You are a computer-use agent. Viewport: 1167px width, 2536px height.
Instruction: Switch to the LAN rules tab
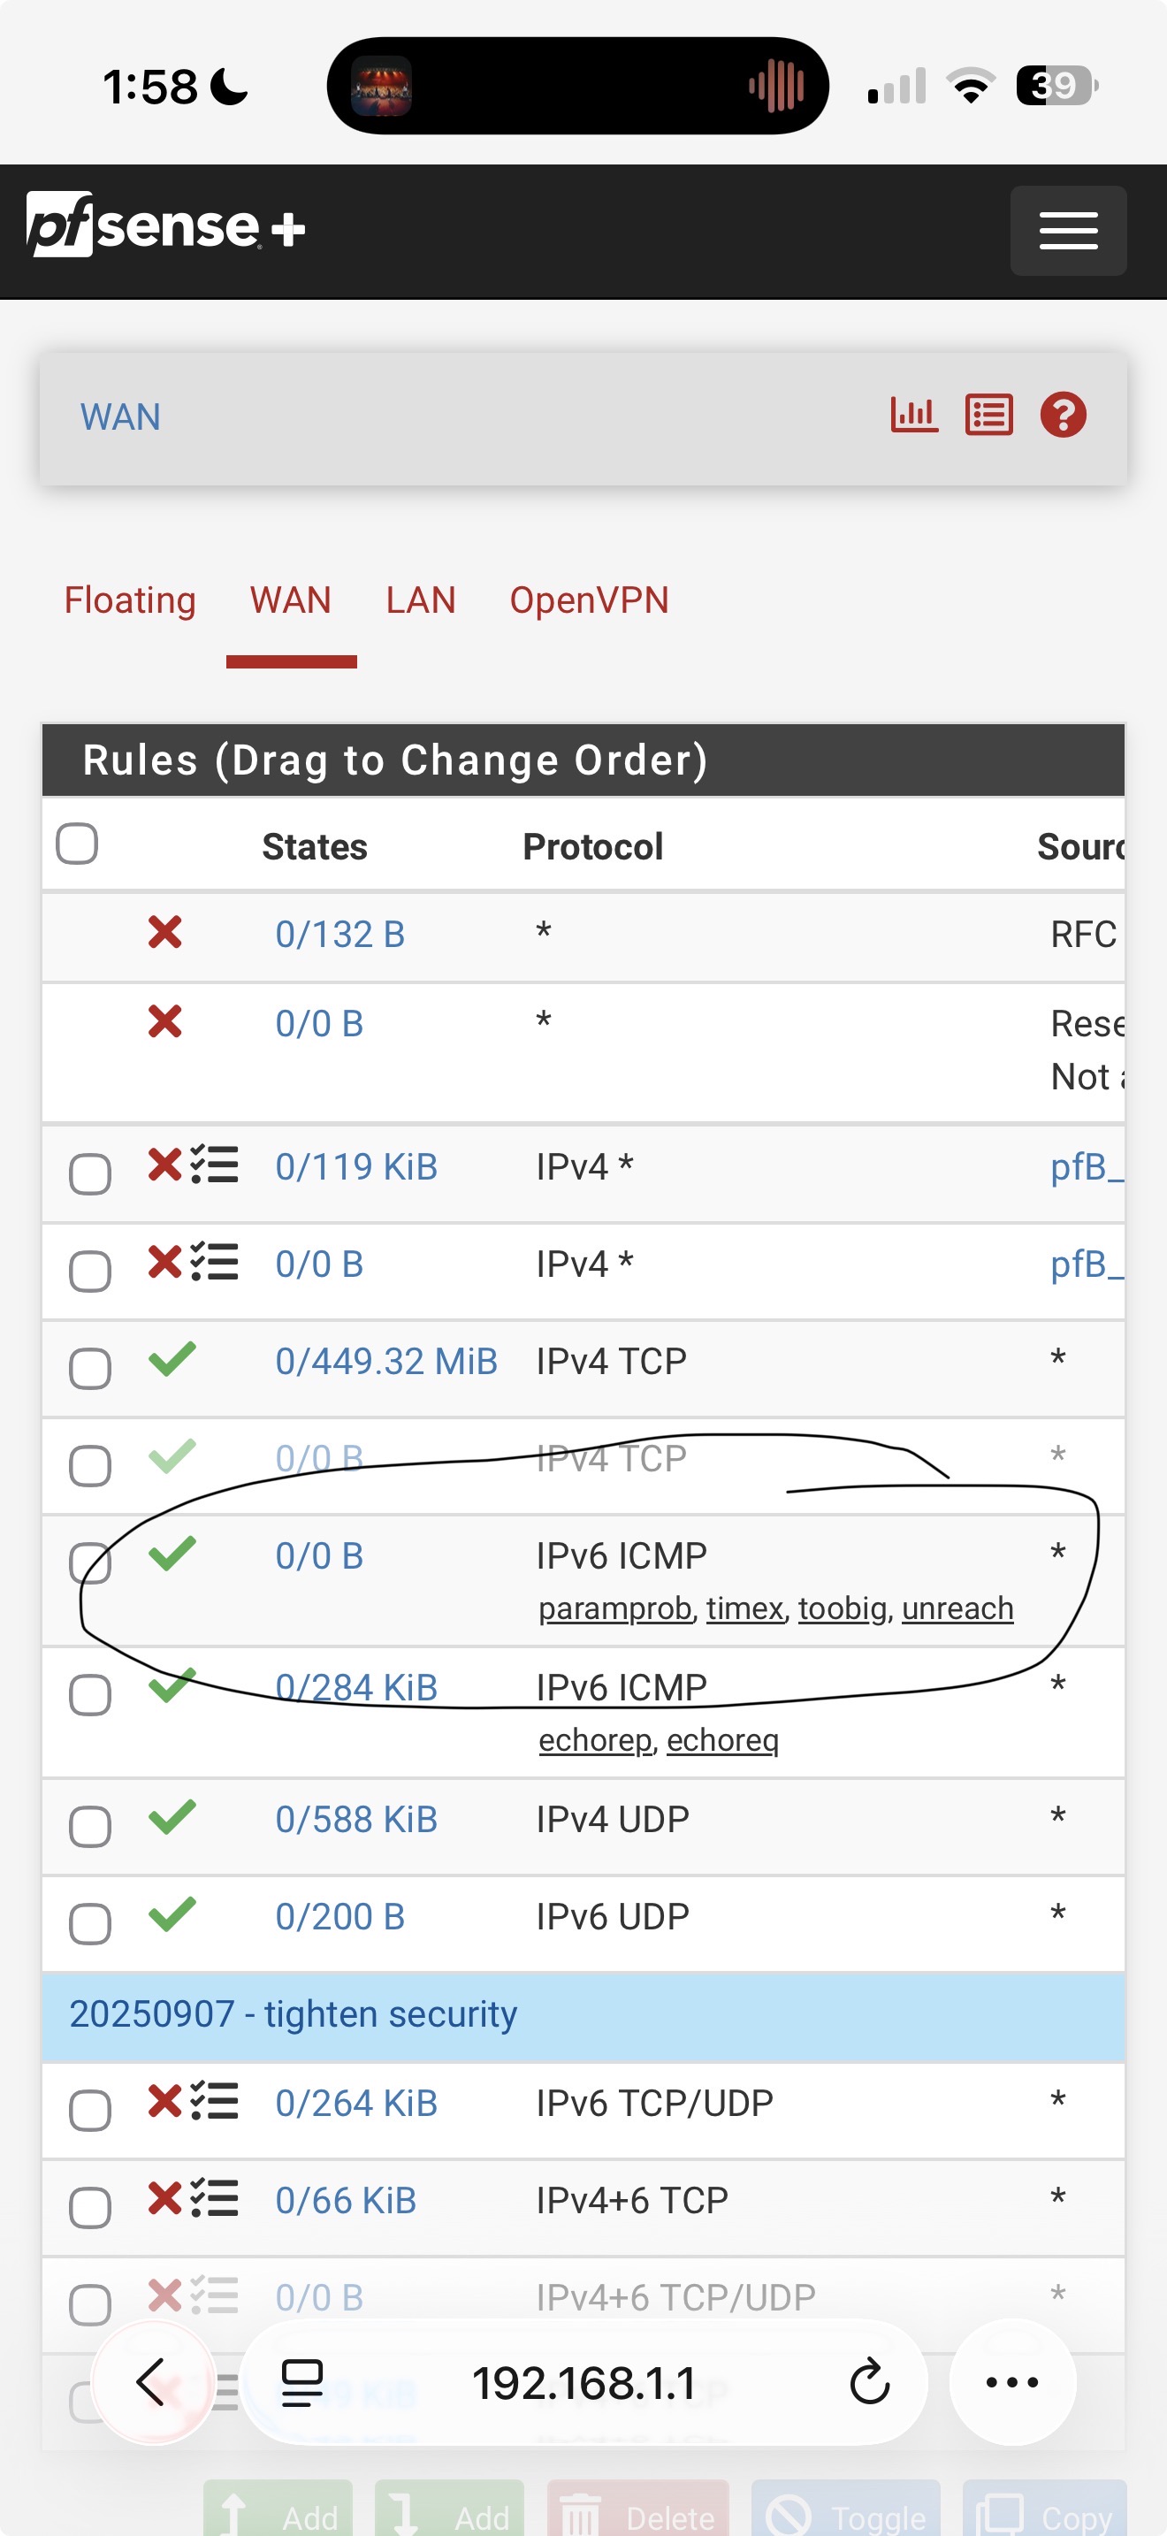coord(420,600)
